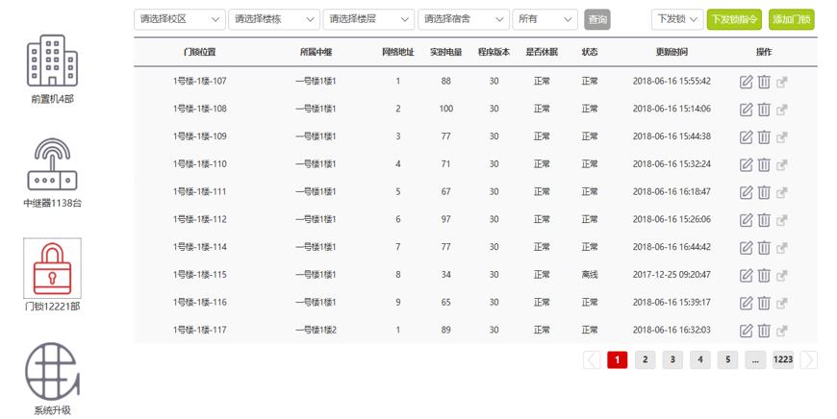Edit the row 1号楼-1楼-107
The width and height of the screenshot is (837, 419).
[746, 82]
